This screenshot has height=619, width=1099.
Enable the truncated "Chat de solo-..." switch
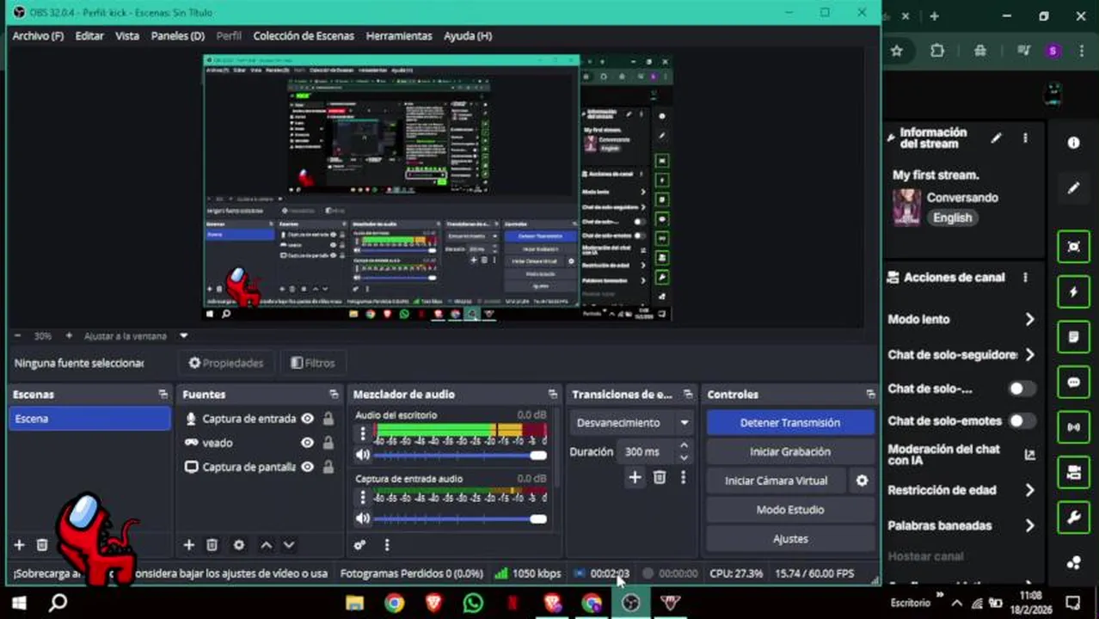(1021, 389)
